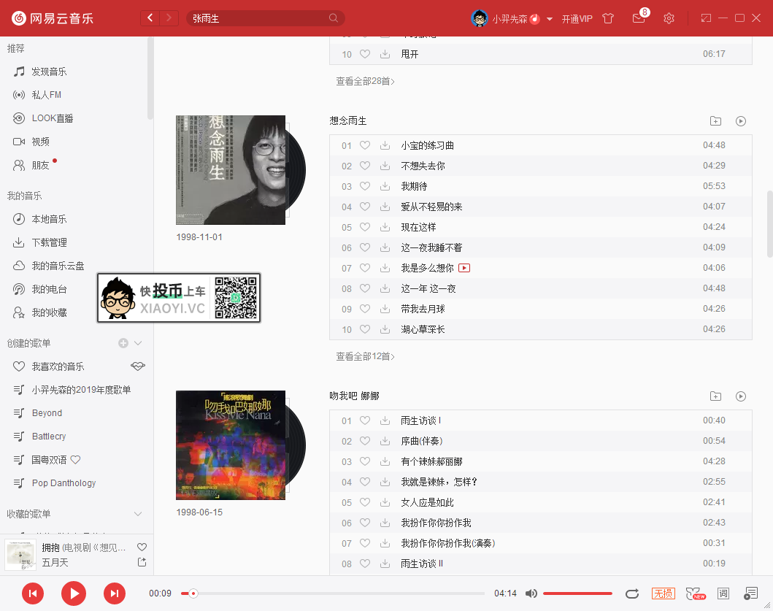Viewport: 773px width, 611px height.
Task: Seek on the song progress bar
Action: 333,593
